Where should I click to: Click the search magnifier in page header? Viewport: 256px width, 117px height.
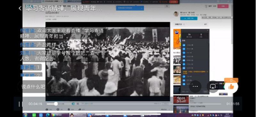167,6
